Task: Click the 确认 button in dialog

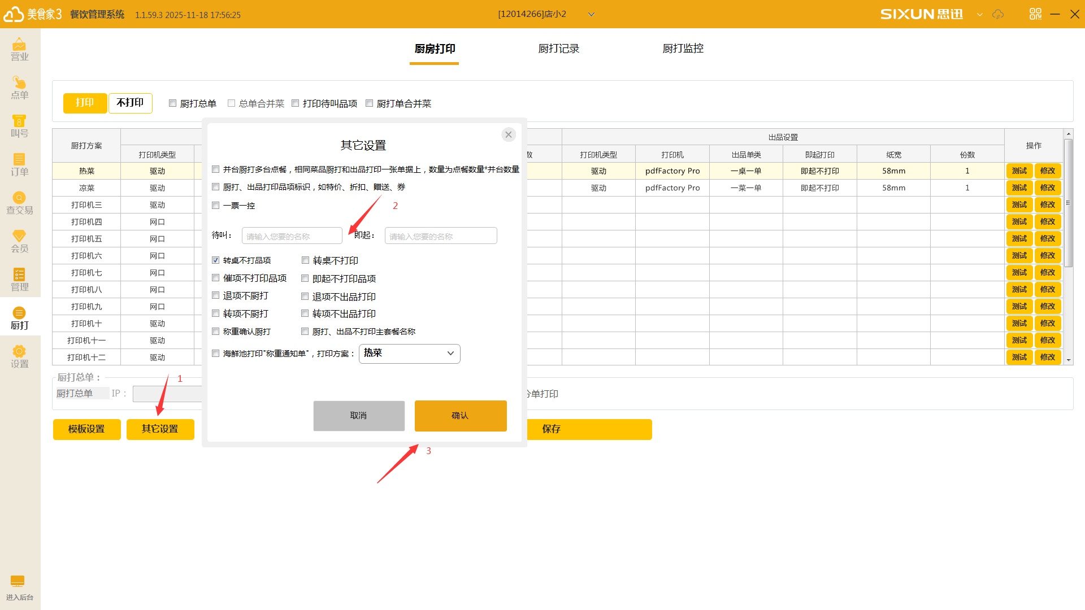Action: click(x=460, y=416)
